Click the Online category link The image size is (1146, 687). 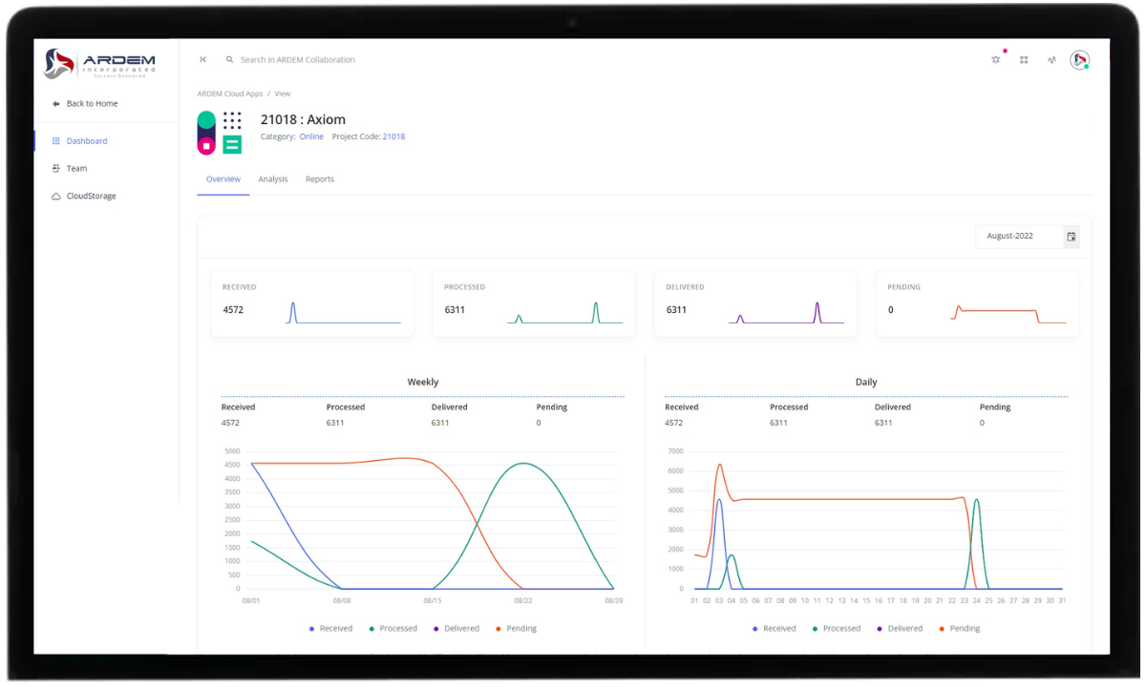311,136
